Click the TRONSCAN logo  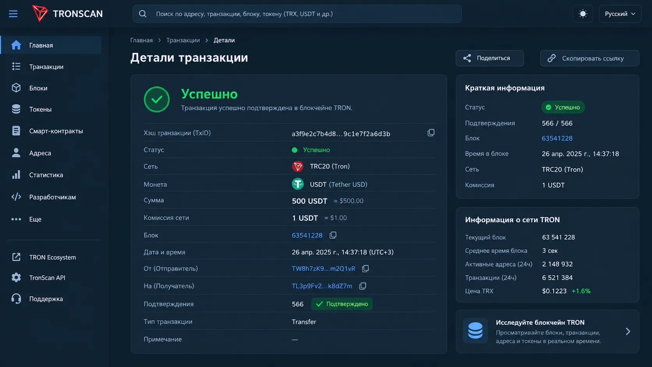click(x=67, y=14)
